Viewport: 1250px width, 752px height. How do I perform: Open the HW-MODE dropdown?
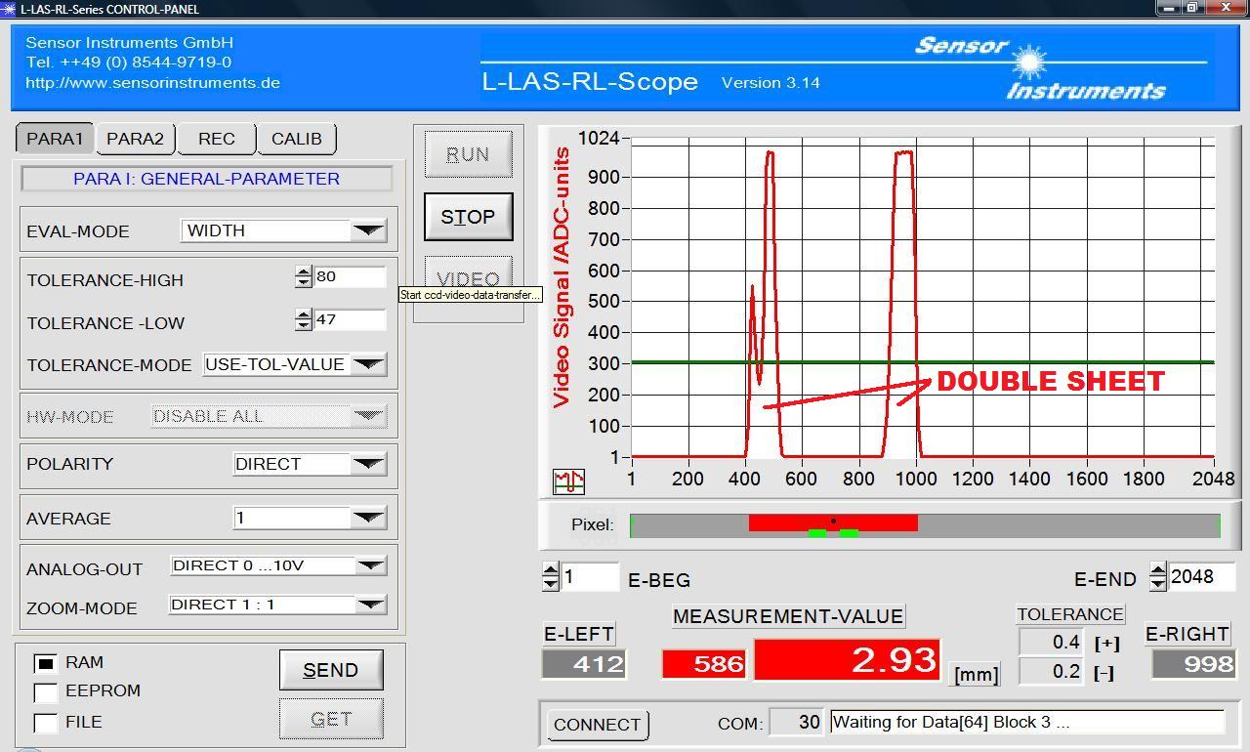(x=270, y=416)
